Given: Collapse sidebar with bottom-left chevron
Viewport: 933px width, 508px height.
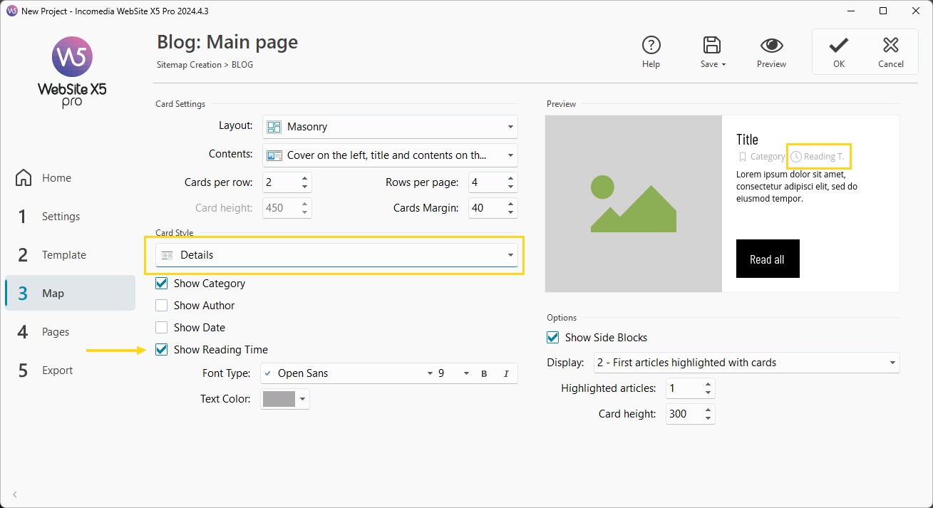Looking at the screenshot, I should tap(15, 494).
